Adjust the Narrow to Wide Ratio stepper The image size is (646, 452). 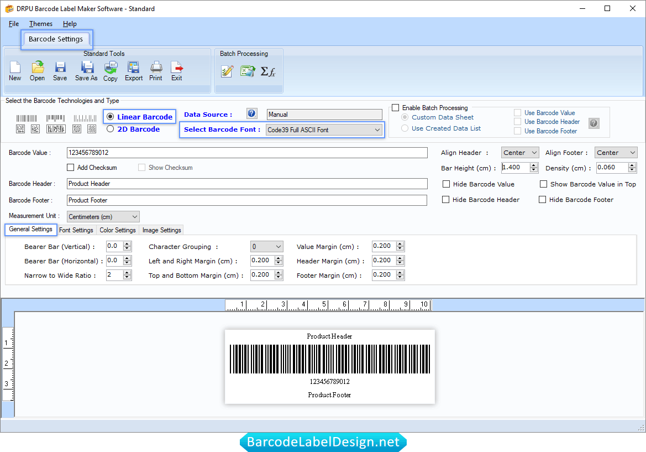click(x=127, y=275)
